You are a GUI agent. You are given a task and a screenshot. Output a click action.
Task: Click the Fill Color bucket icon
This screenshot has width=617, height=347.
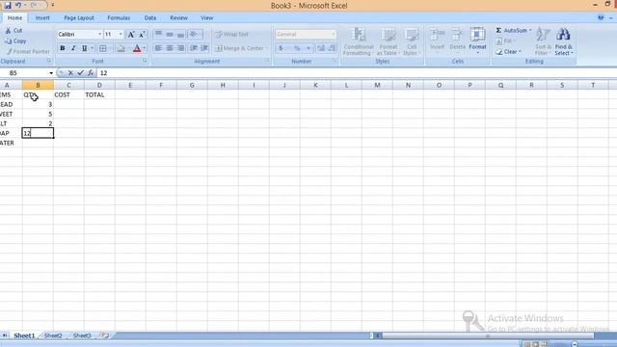coord(121,48)
